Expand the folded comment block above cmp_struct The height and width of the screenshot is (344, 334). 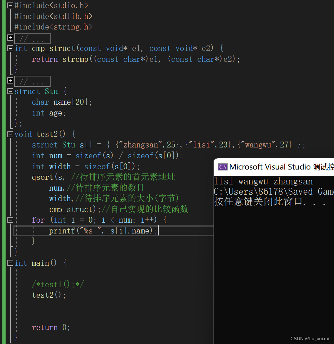(10, 38)
